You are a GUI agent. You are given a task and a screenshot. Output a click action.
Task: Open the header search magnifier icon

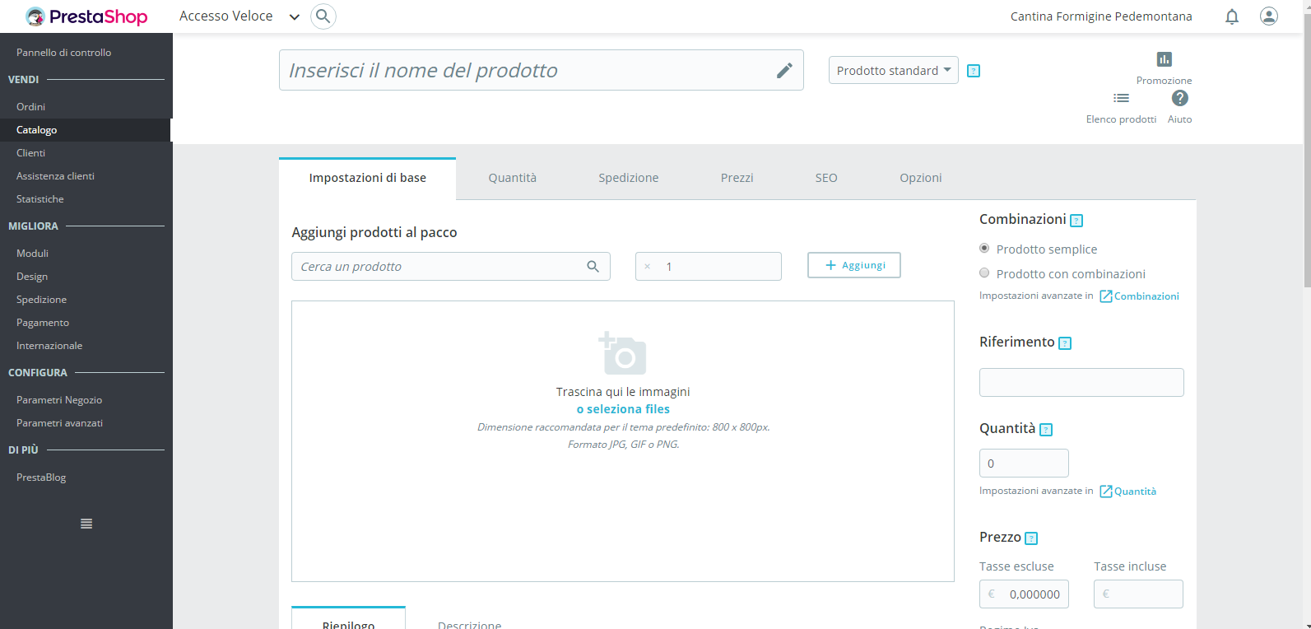coord(323,16)
